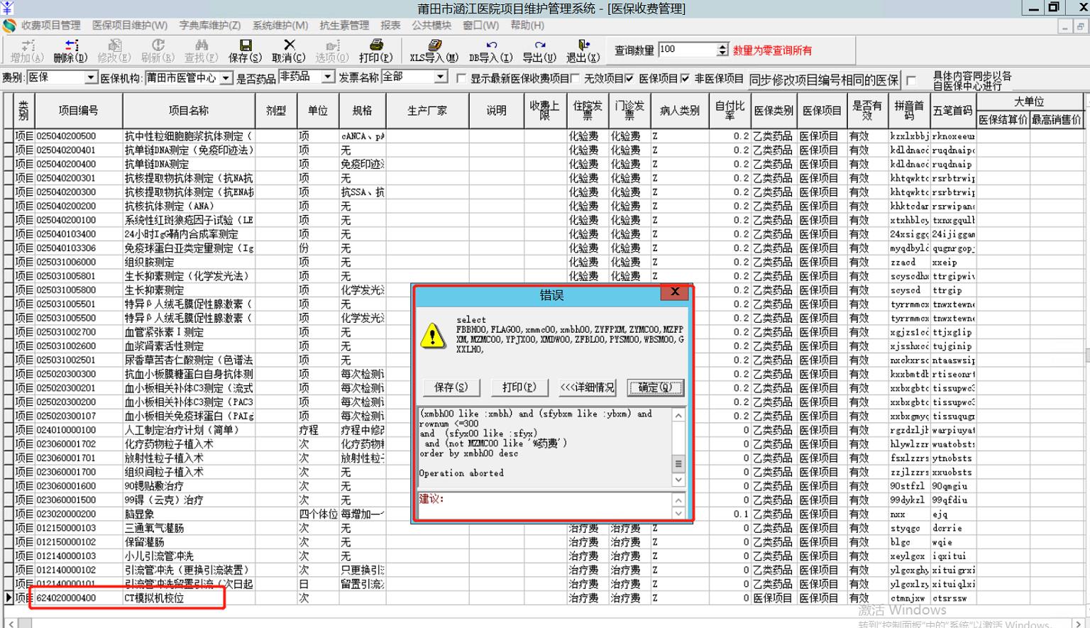Screen dimensions: 1090x628
Task: Uncheck the 非医保项目 checkbox
Action: point(685,78)
